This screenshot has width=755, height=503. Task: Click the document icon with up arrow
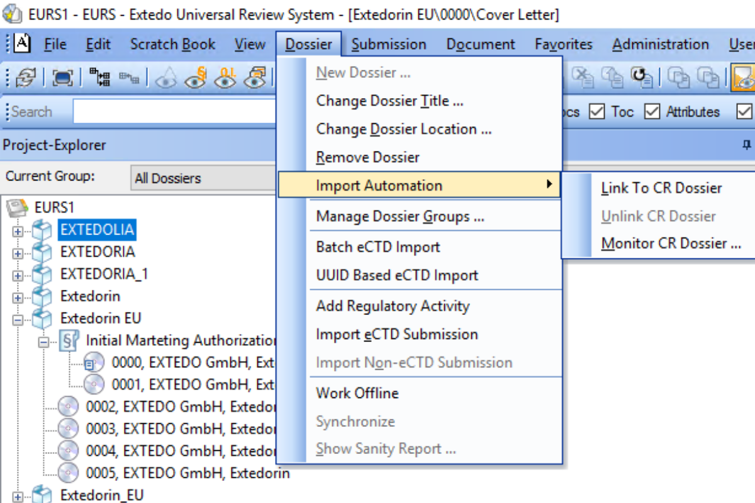point(612,77)
